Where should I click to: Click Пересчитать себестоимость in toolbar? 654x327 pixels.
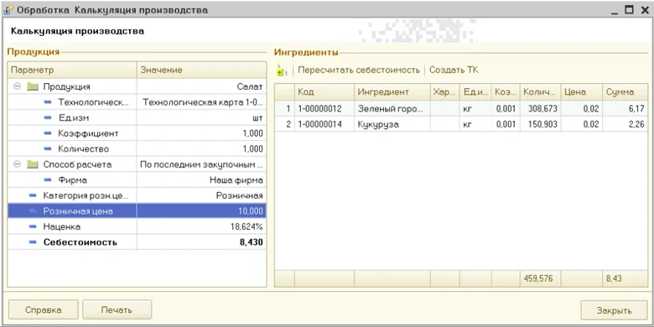coord(359,70)
